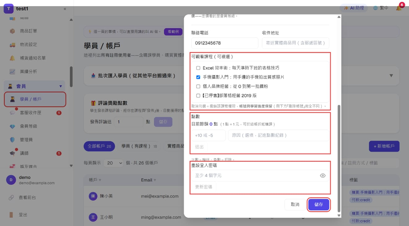Open the 繁中 language switcher

pos(381,8)
